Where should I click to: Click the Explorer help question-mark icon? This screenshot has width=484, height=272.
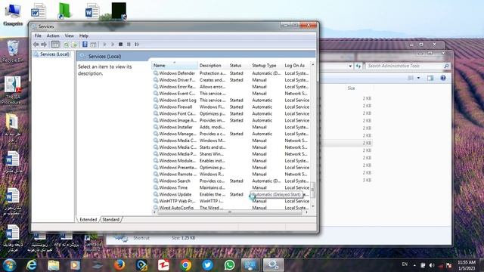click(x=443, y=78)
